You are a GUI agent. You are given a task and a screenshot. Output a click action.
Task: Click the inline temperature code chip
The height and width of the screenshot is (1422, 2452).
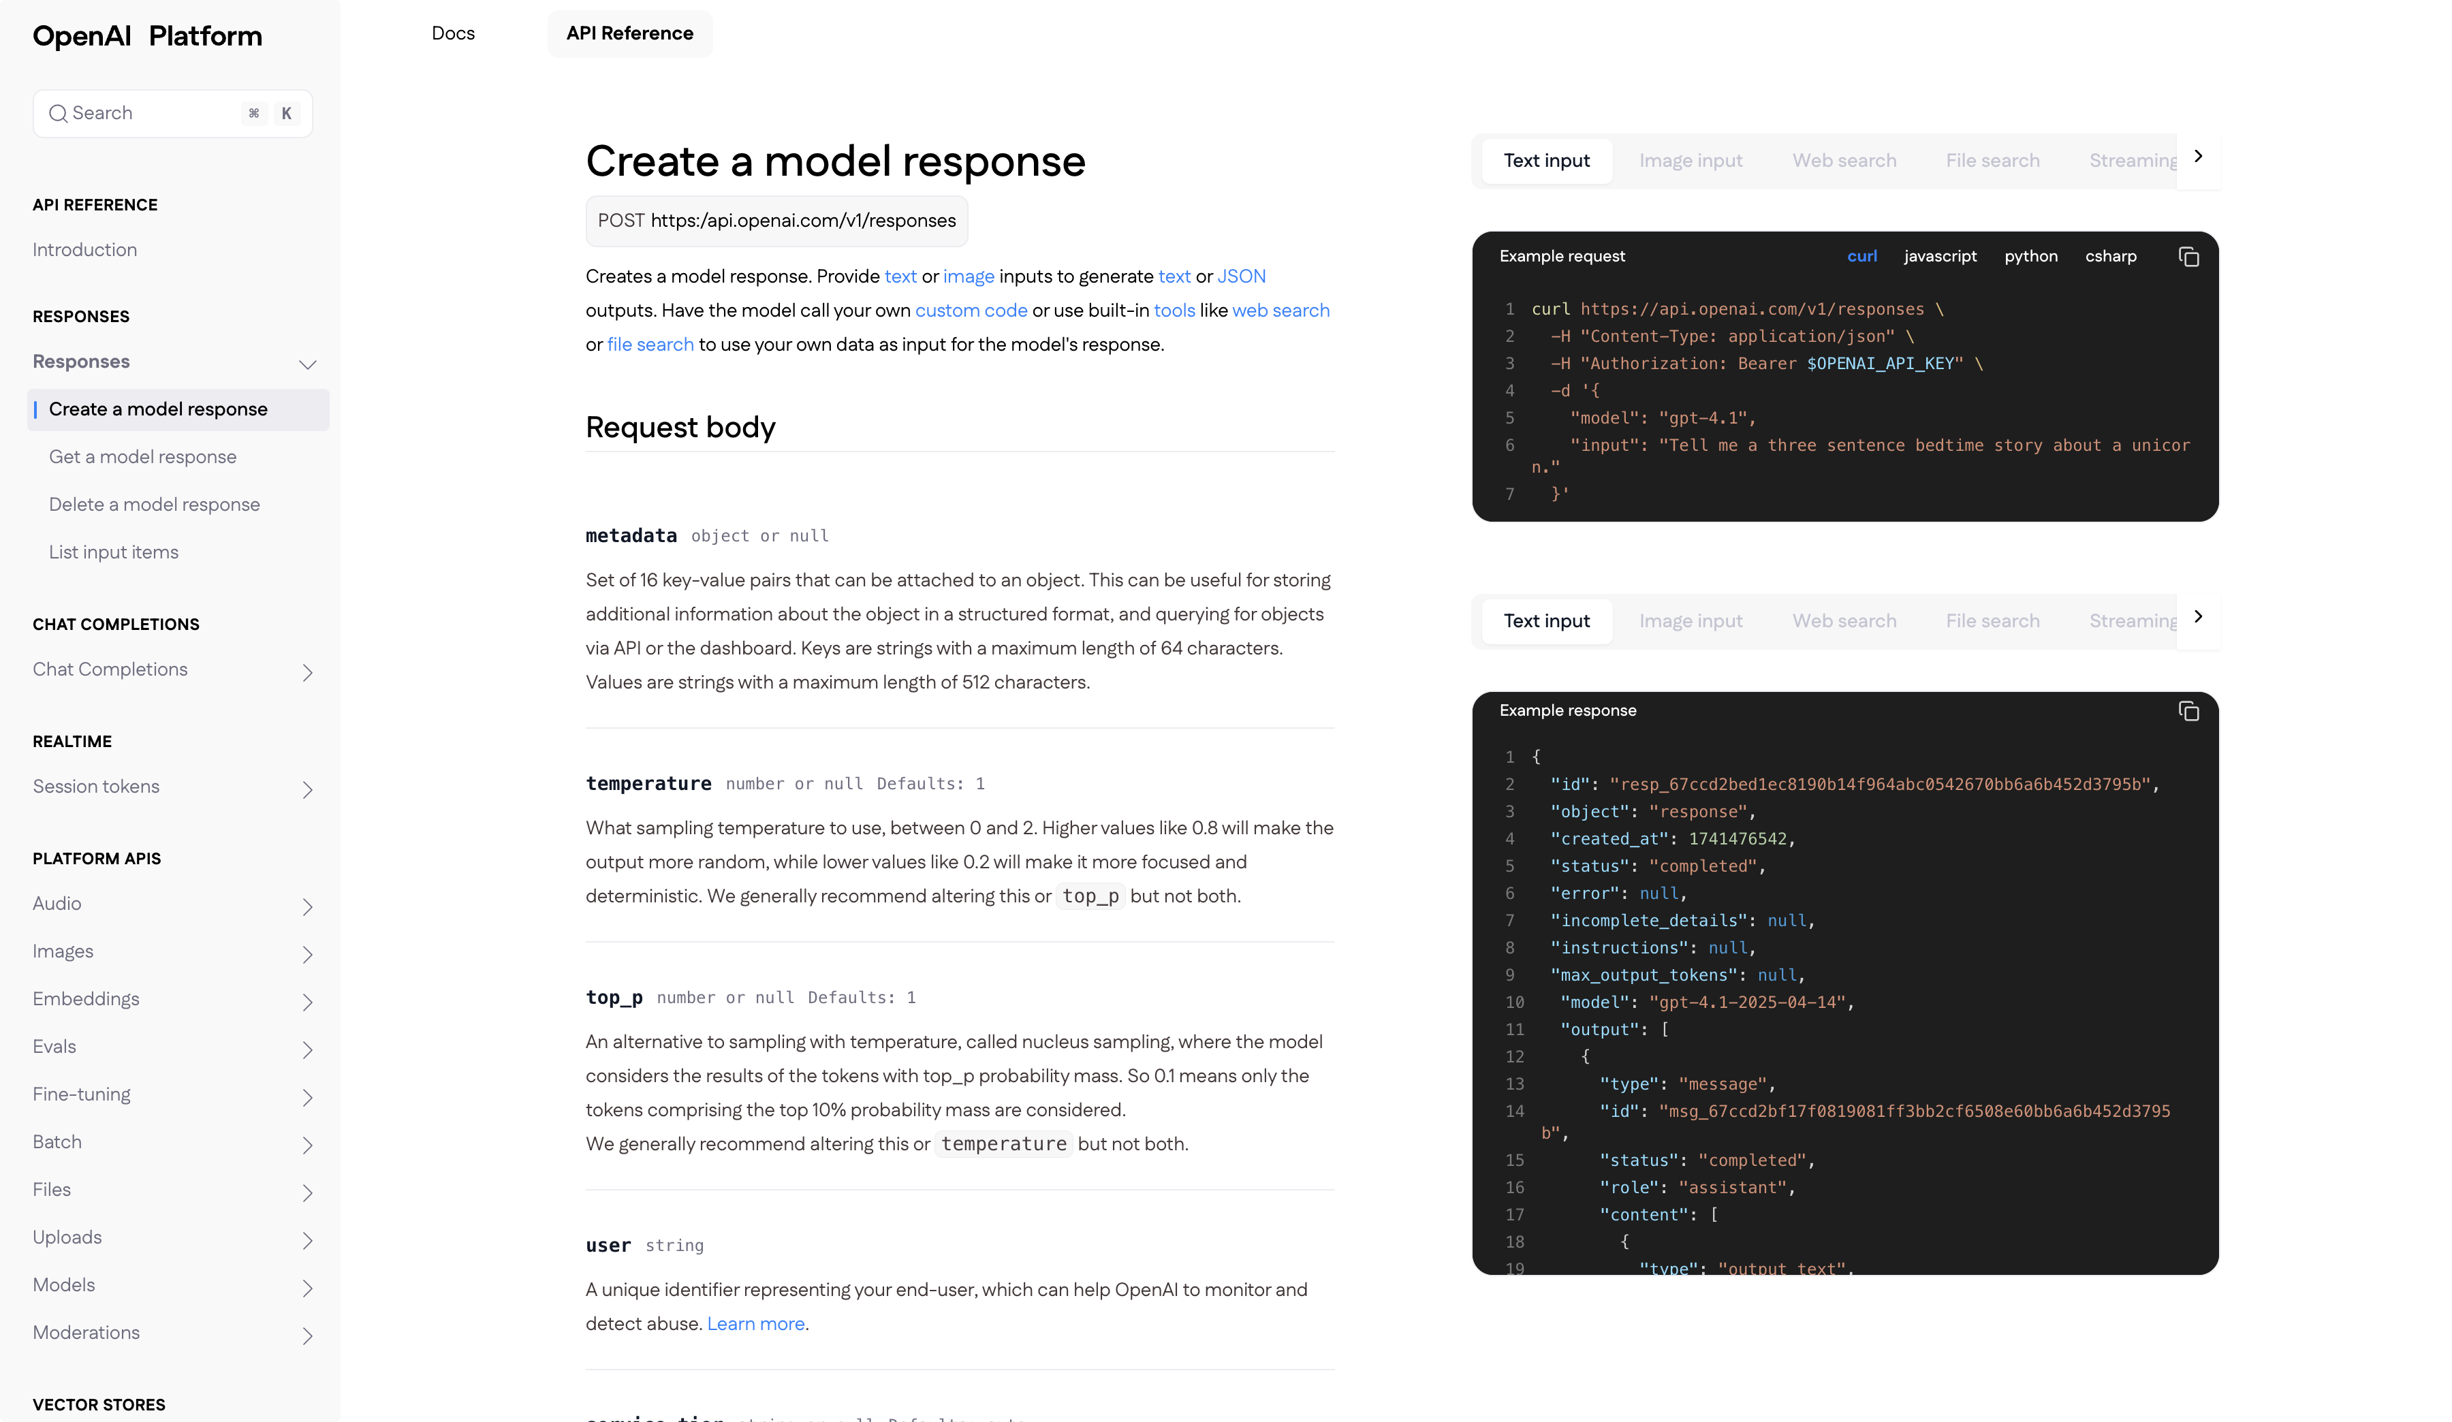pyautogui.click(x=1003, y=1144)
